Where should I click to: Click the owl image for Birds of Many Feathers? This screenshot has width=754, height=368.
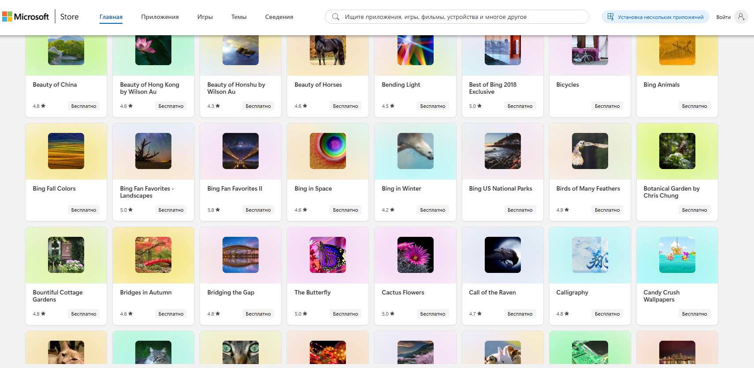[x=590, y=151]
